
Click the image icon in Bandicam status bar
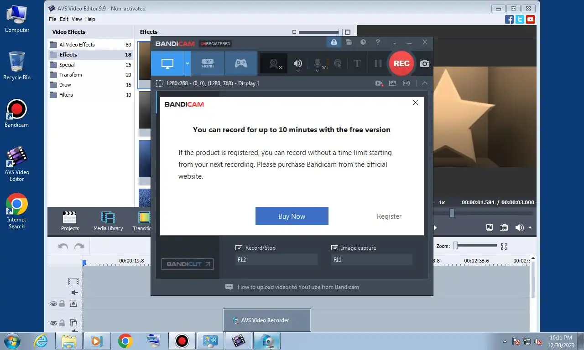(x=392, y=83)
